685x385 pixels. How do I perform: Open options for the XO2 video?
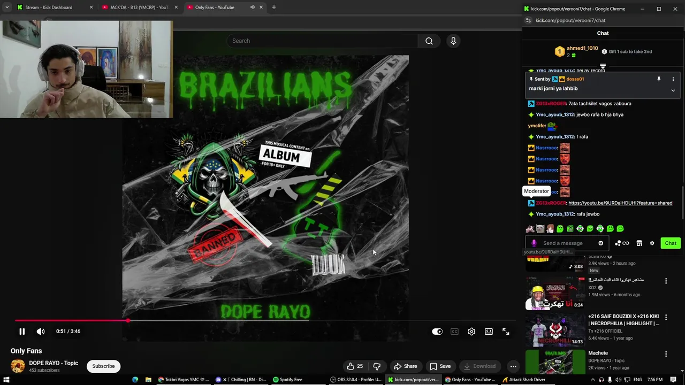[x=666, y=281]
